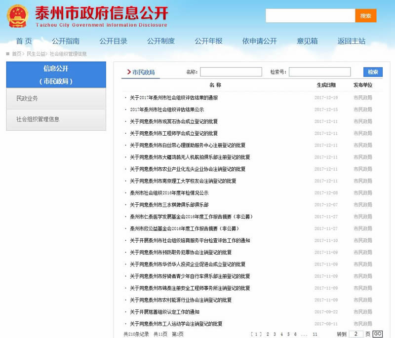Image resolution: width=395 pixels, height=338 pixels.
Task: Click 民生公益 in the breadcrumb
Action: pyautogui.click(x=36, y=54)
